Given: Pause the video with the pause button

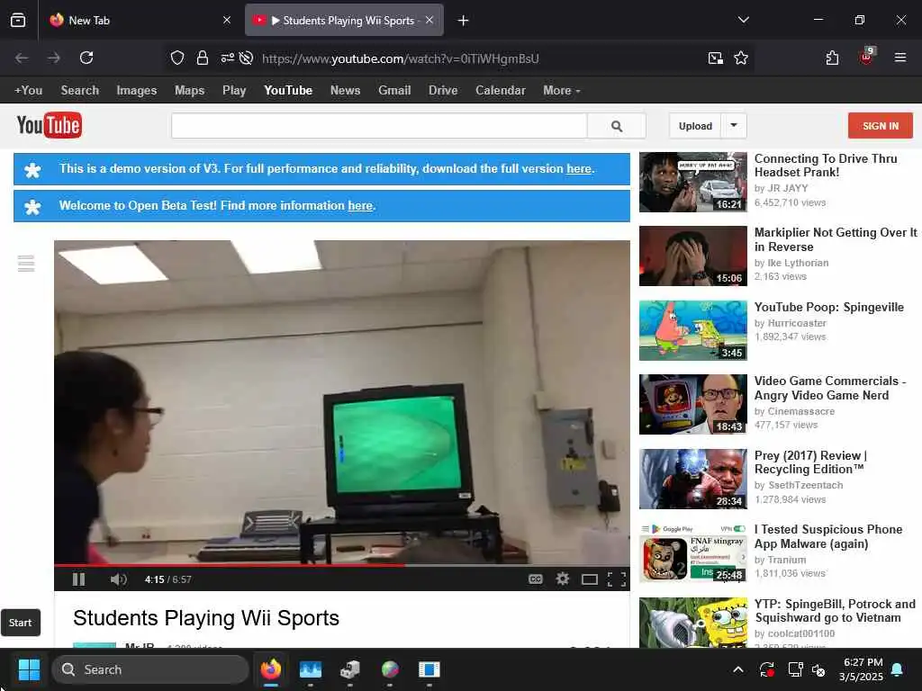Looking at the screenshot, I should click(x=79, y=579).
